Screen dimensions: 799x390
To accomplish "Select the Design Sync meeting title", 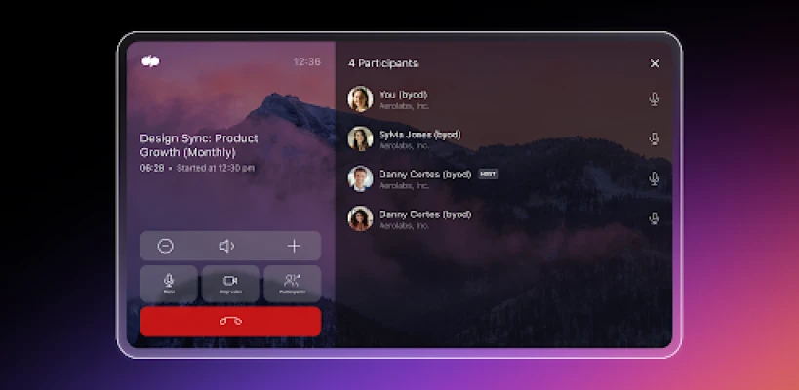I will pyautogui.click(x=199, y=145).
